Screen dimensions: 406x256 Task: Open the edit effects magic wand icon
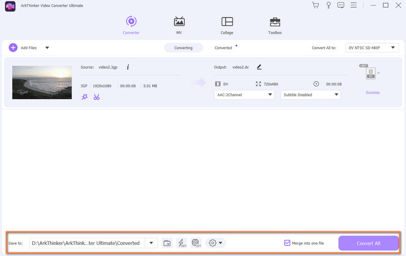click(85, 97)
